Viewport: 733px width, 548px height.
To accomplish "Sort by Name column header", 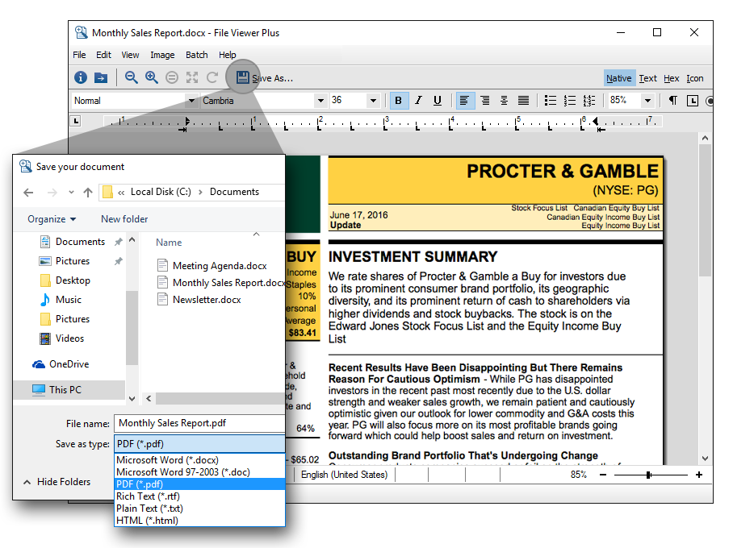I will 169,243.
